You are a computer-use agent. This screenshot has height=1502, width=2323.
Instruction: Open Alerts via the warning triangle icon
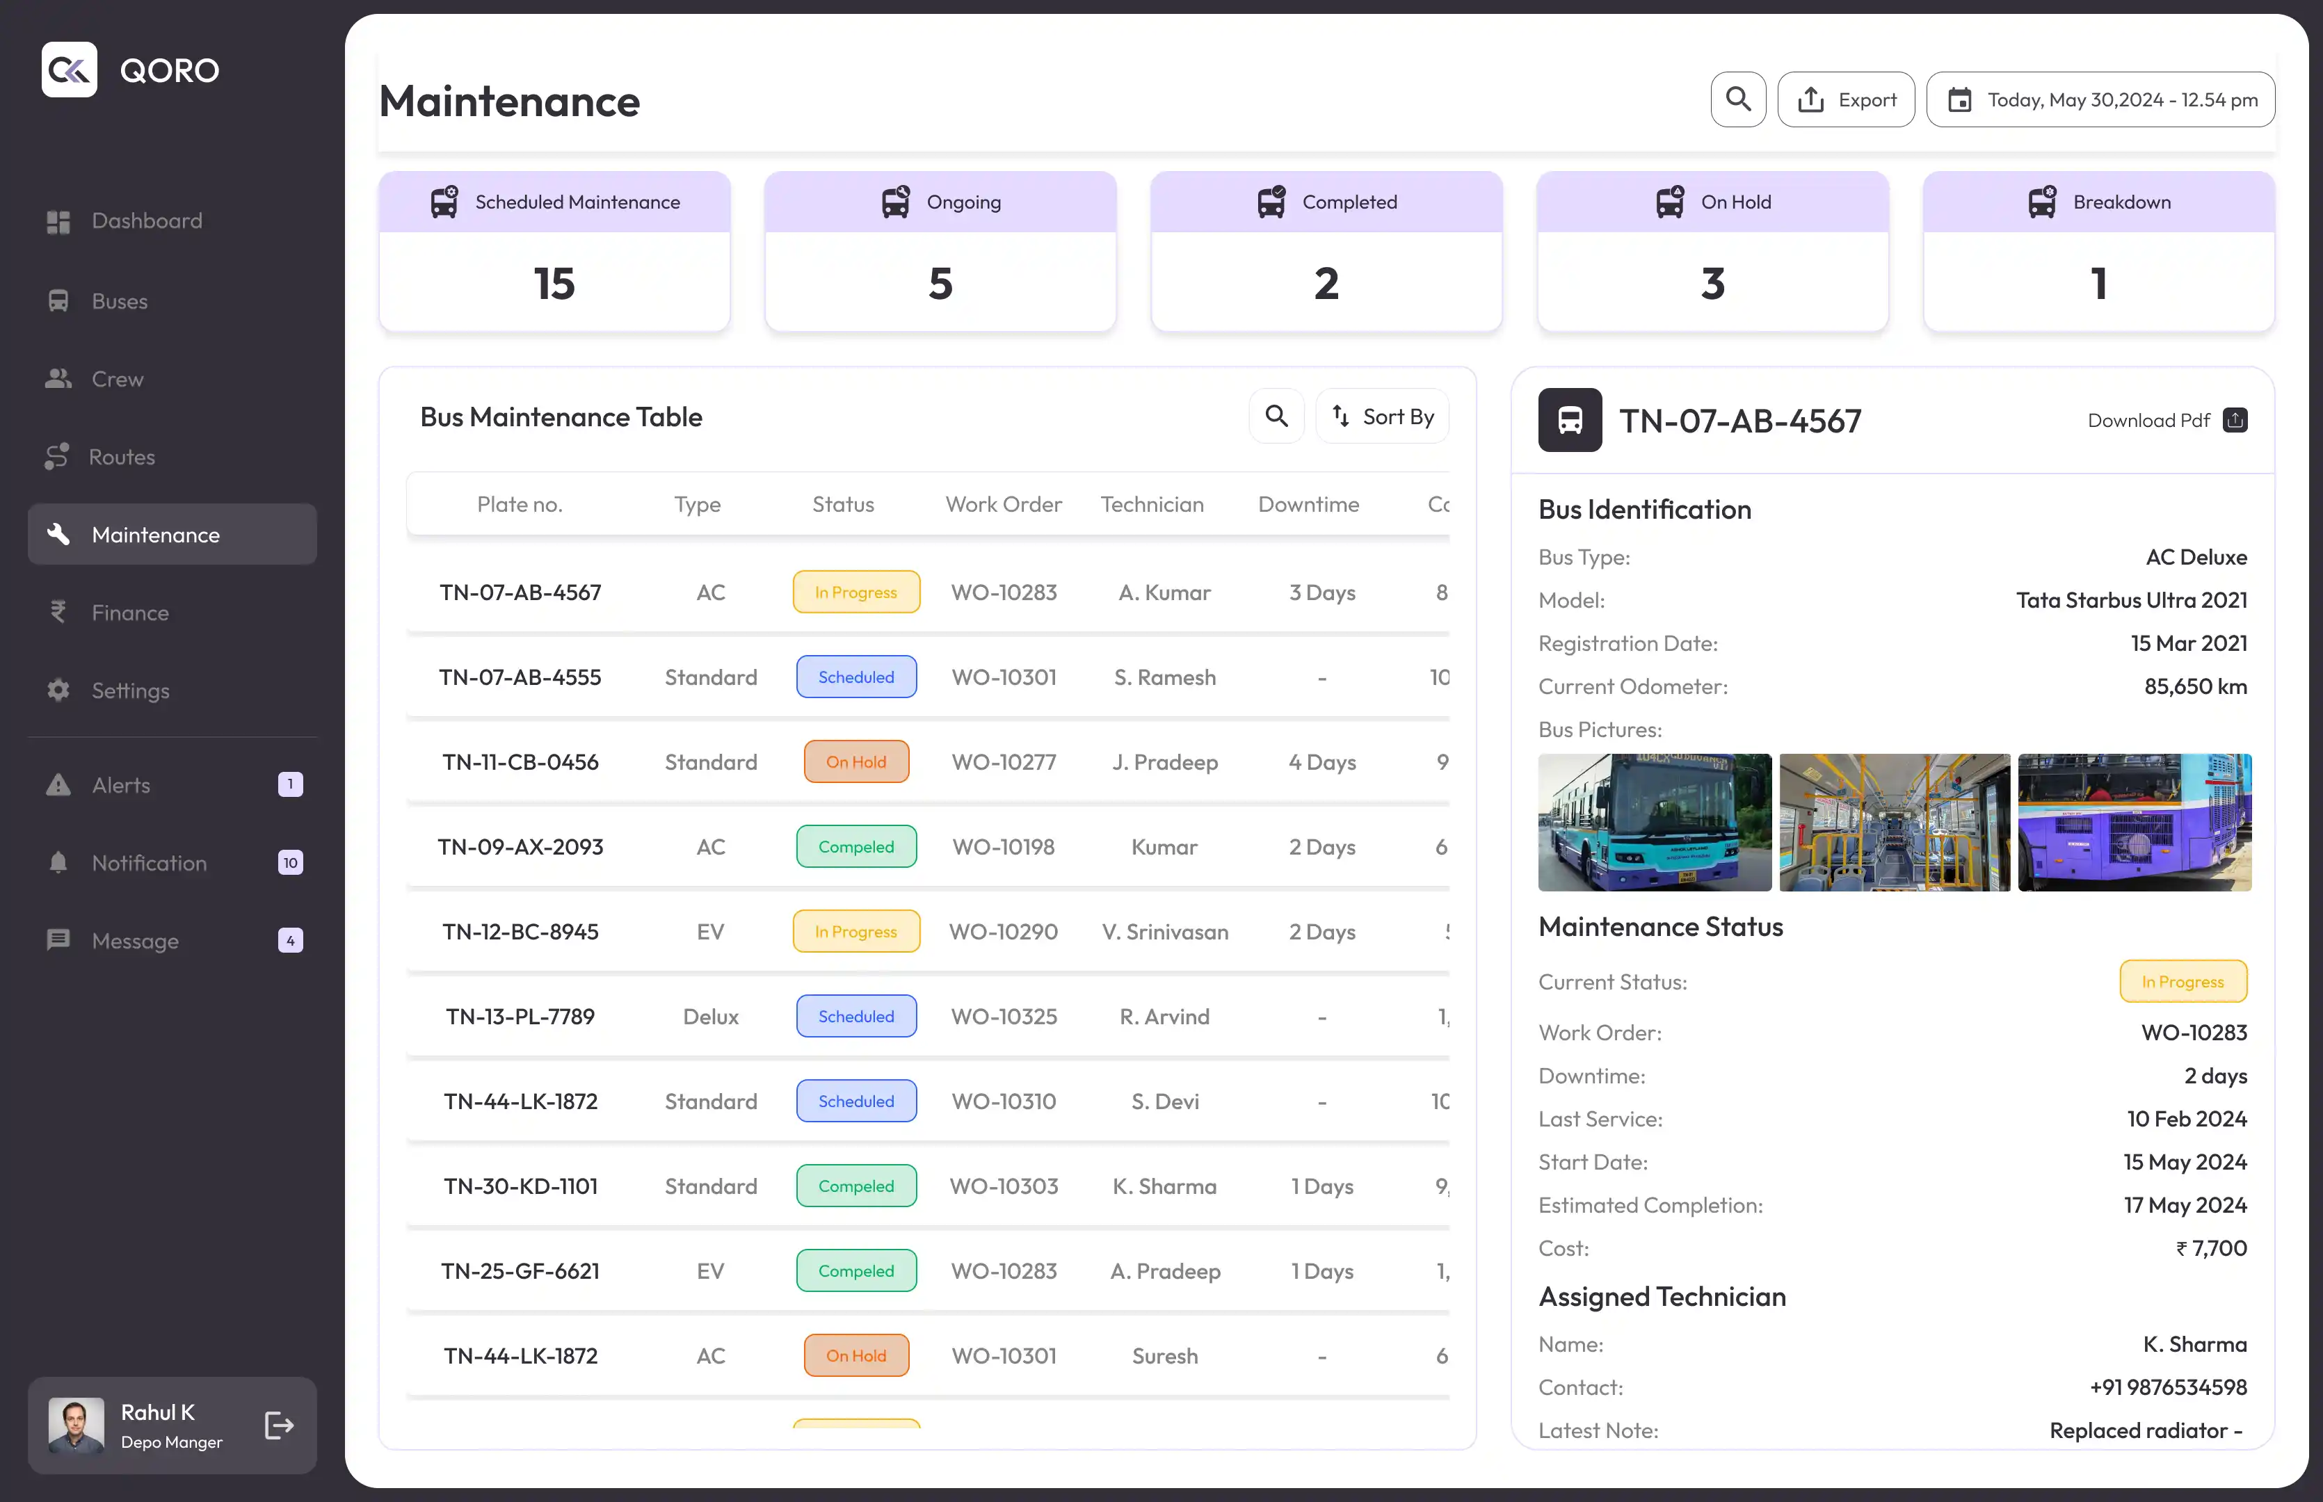[58, 785]
